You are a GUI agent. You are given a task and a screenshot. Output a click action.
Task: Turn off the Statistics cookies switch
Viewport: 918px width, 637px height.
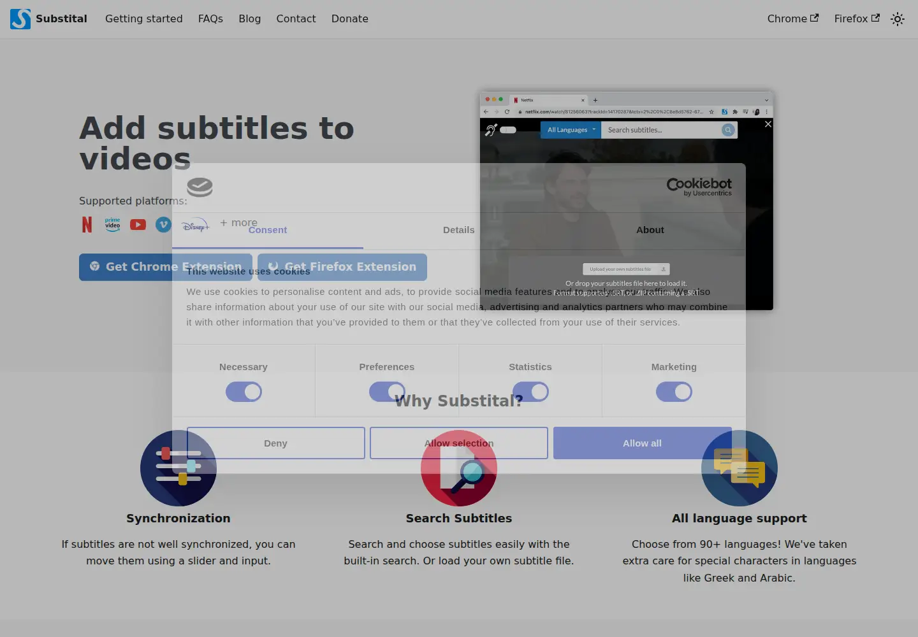(530, 392)
